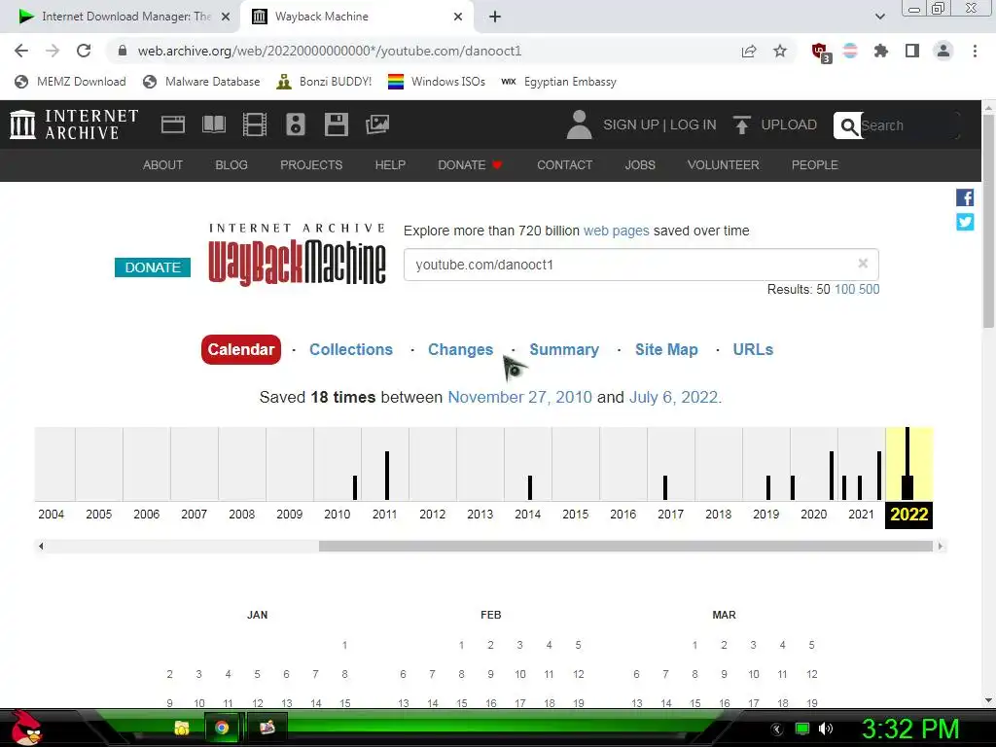996x747 pixels.
Task: Open the Internet Archive video film icon
Action: tap(255, 124)
